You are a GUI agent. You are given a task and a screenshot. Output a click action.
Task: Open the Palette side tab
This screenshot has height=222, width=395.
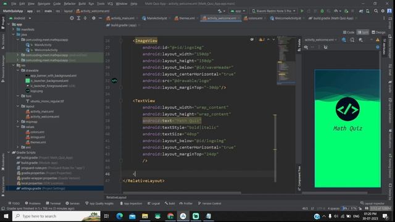coord(299,45)
